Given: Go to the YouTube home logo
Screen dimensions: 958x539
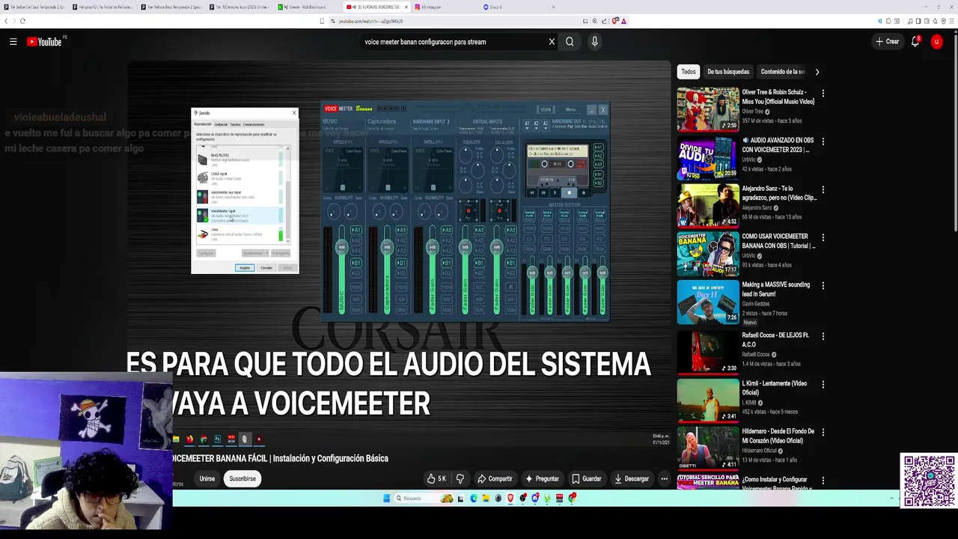Looking at the screenshot, I should point(44,42).
